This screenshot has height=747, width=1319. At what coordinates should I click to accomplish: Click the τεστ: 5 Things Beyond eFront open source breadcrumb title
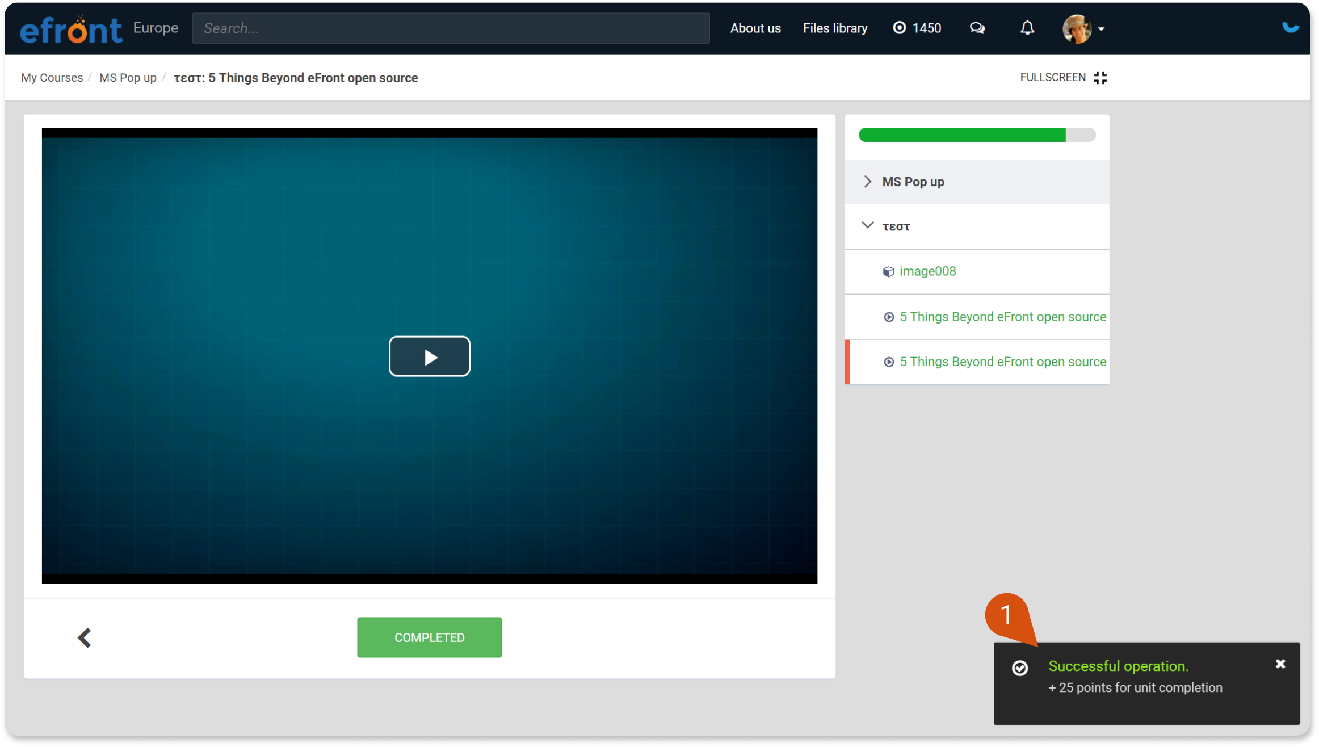pos(296,78)
